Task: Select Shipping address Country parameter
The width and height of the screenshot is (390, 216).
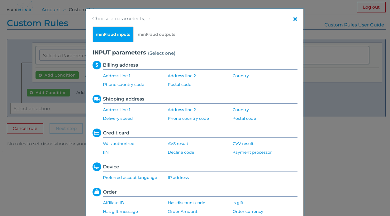Action: [241, 110]
